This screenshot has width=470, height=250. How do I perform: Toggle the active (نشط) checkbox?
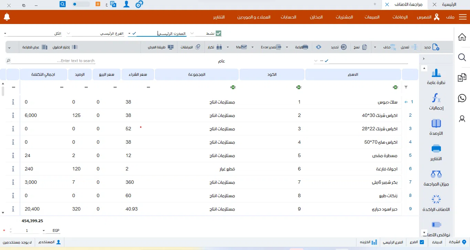point(218,33)
